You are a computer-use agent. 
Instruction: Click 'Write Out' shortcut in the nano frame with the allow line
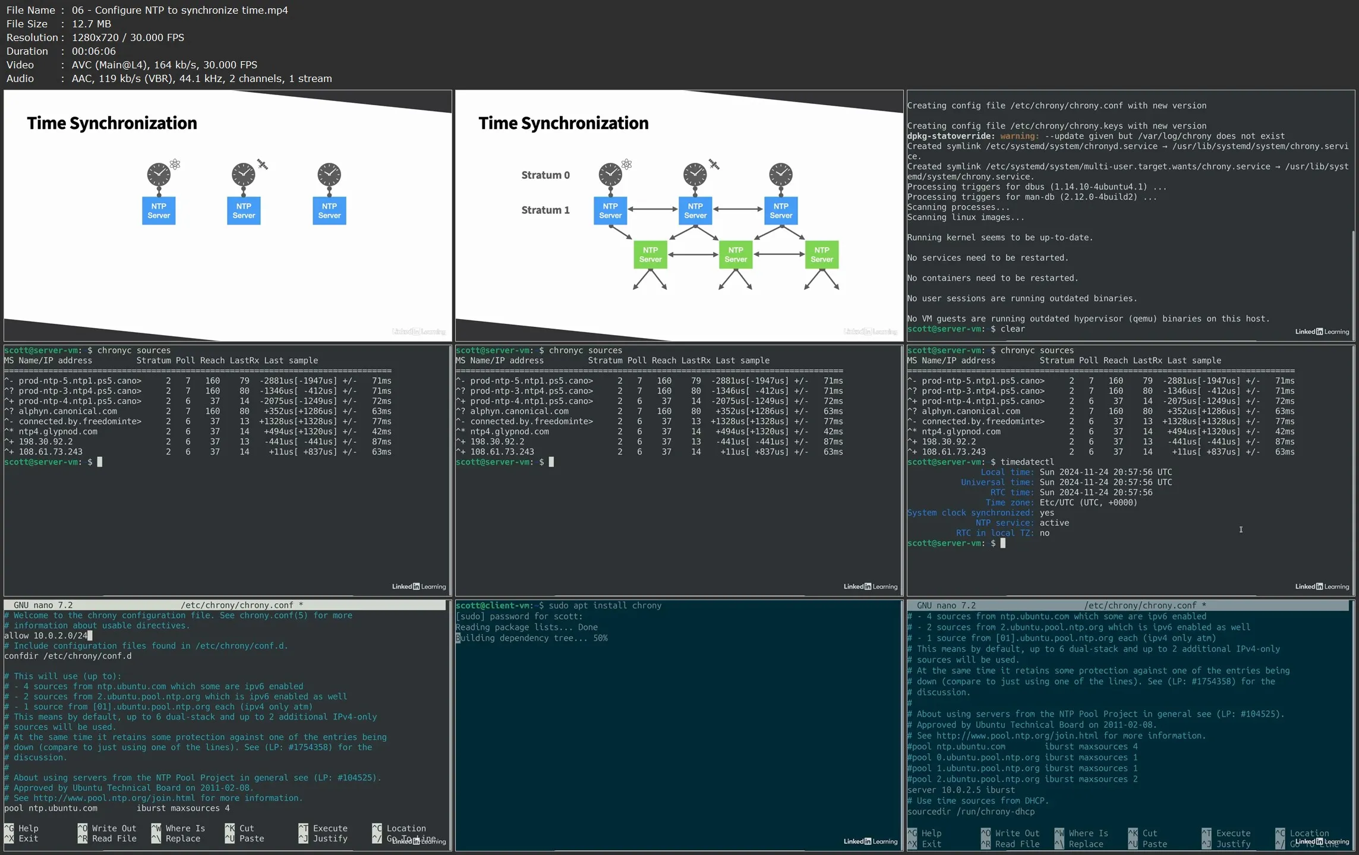tap(107, 828)
